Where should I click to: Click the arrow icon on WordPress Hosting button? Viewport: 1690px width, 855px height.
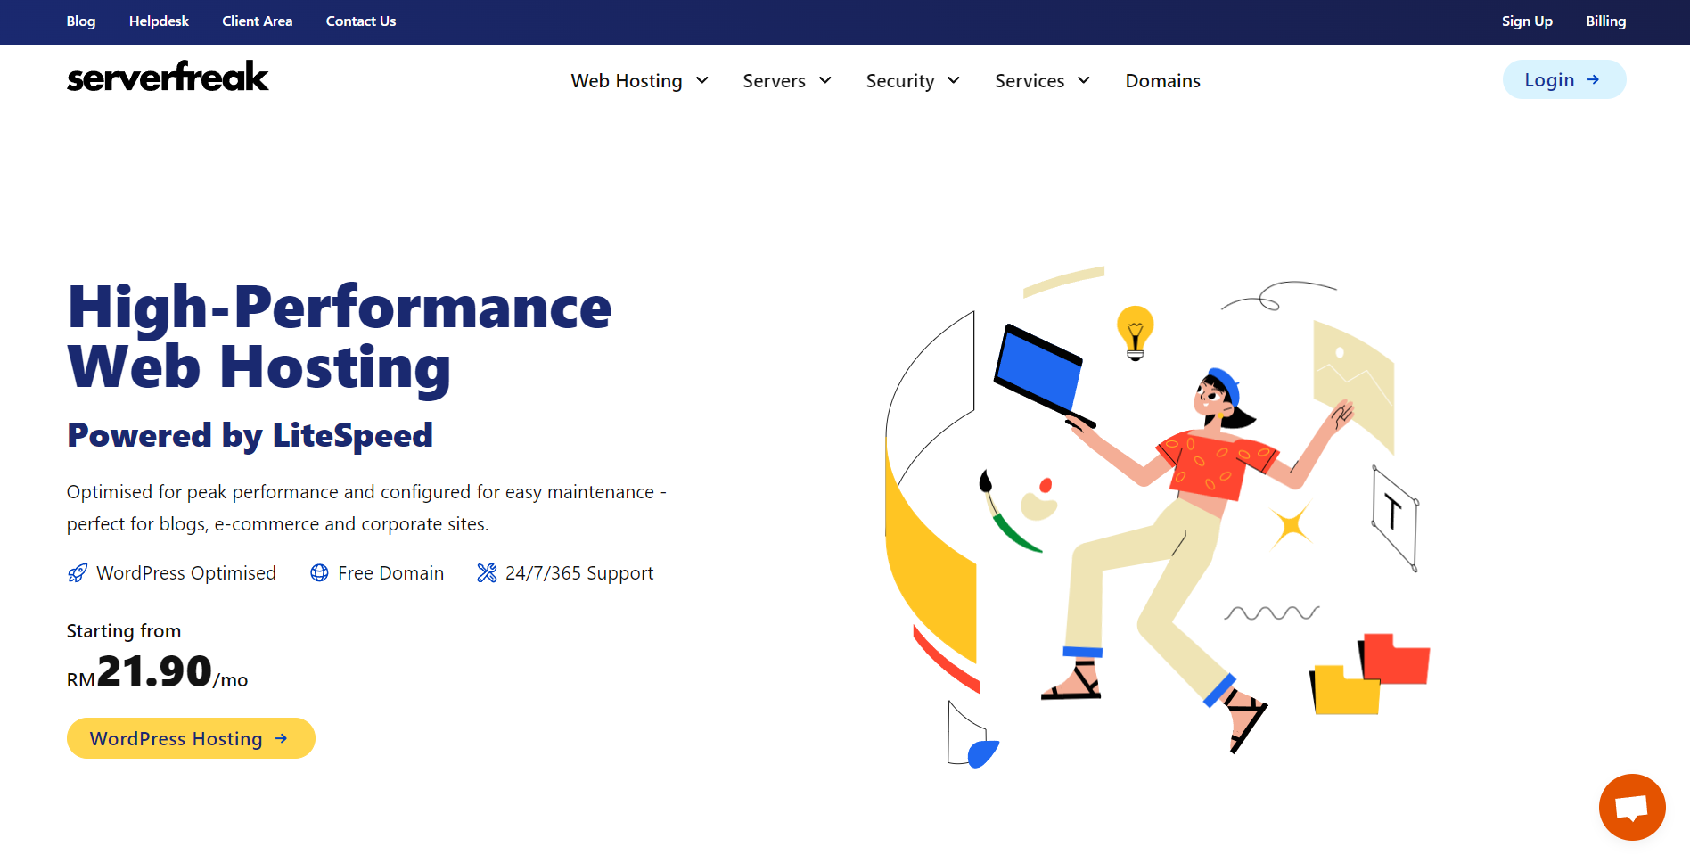(x=282, y=739)
